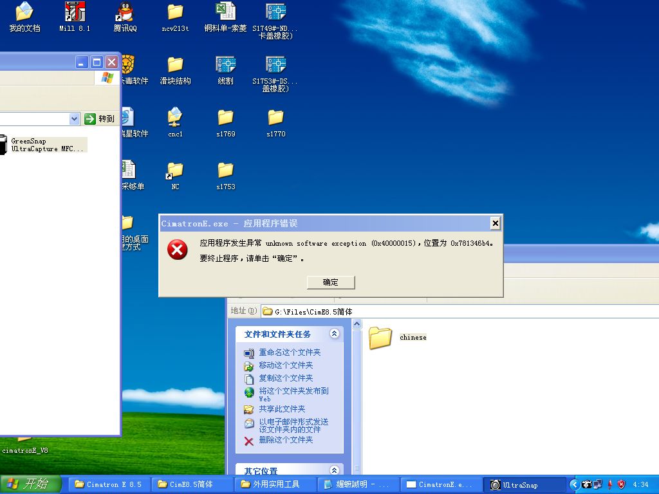This screenshot has height=494, width=659.
Task: Click 确定 to terminate the program
Action: click(x=331, y=282)
